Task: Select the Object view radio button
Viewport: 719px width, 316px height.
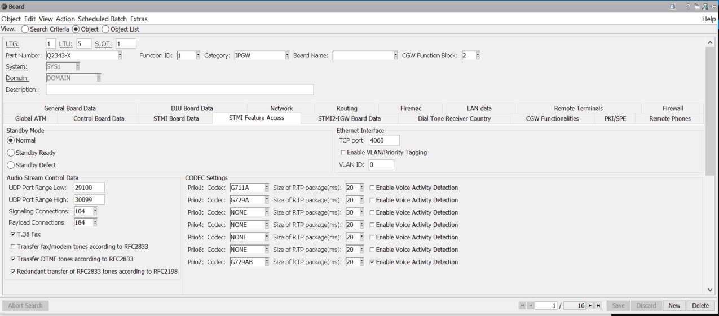Action: click(x=76, y=29)
